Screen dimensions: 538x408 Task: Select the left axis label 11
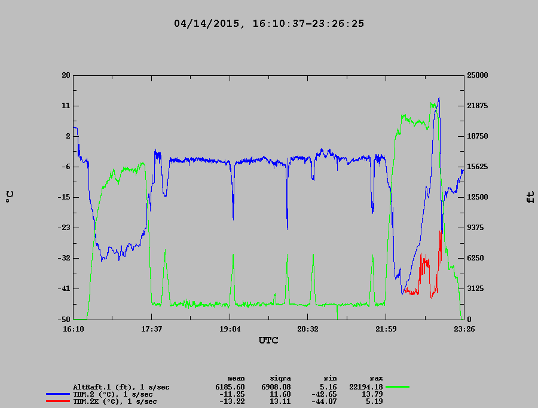click(66, 106)
